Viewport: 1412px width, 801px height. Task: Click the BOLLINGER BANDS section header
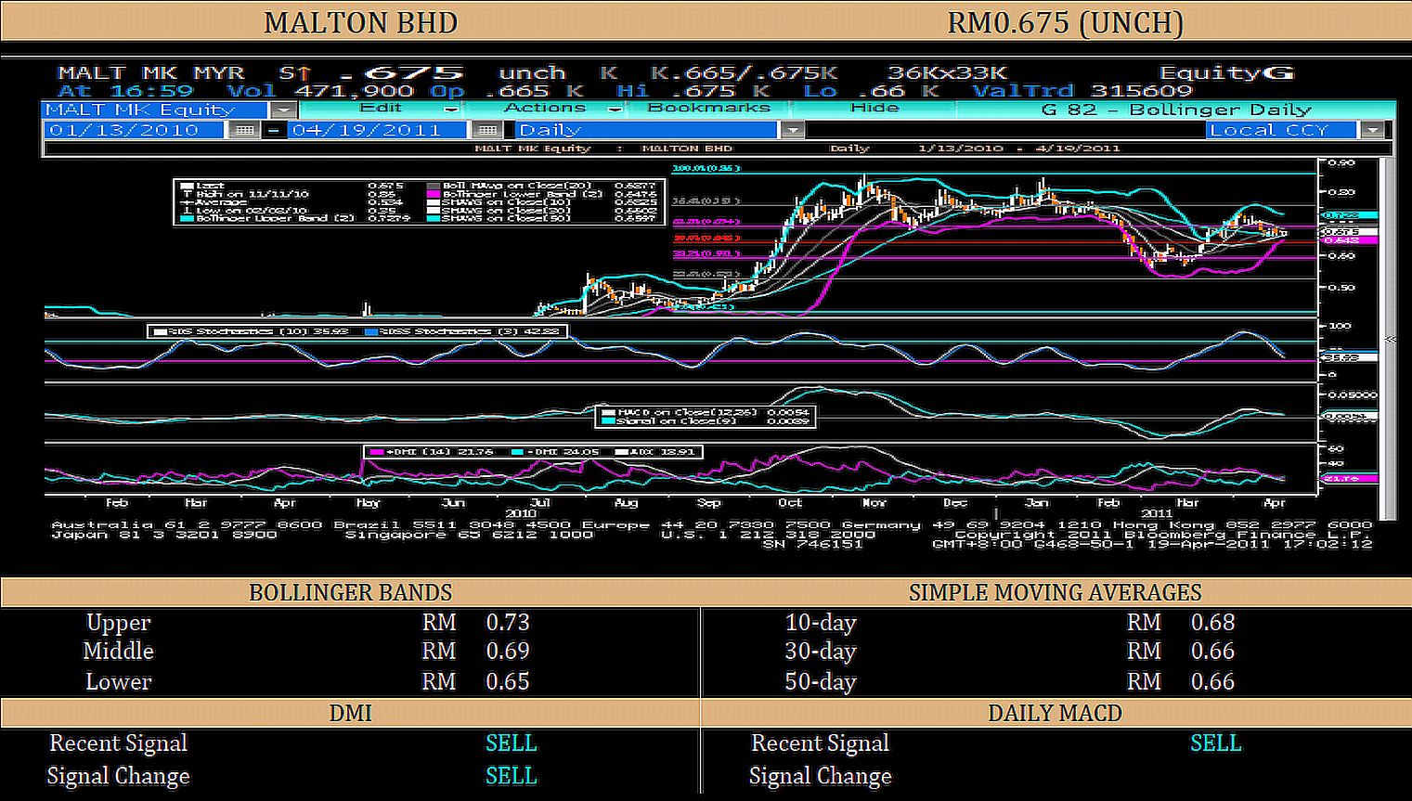pos(351,592)
